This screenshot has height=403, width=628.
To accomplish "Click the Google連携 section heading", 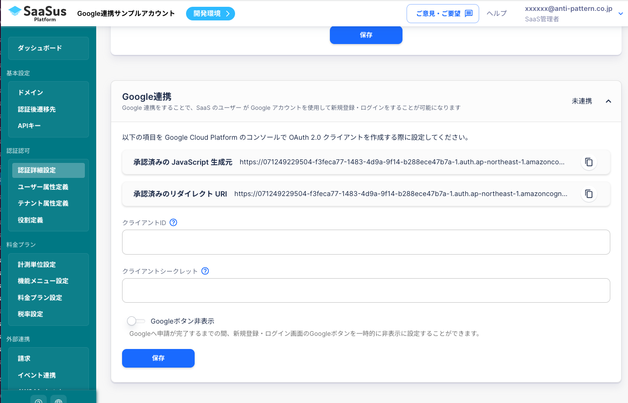I will 147,97.
